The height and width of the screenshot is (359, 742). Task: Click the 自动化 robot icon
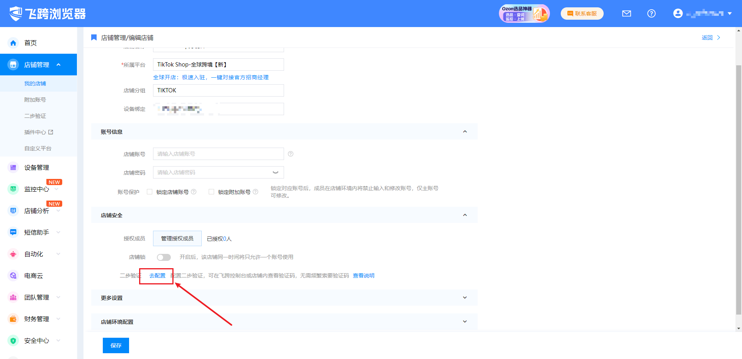click(13, 254)
